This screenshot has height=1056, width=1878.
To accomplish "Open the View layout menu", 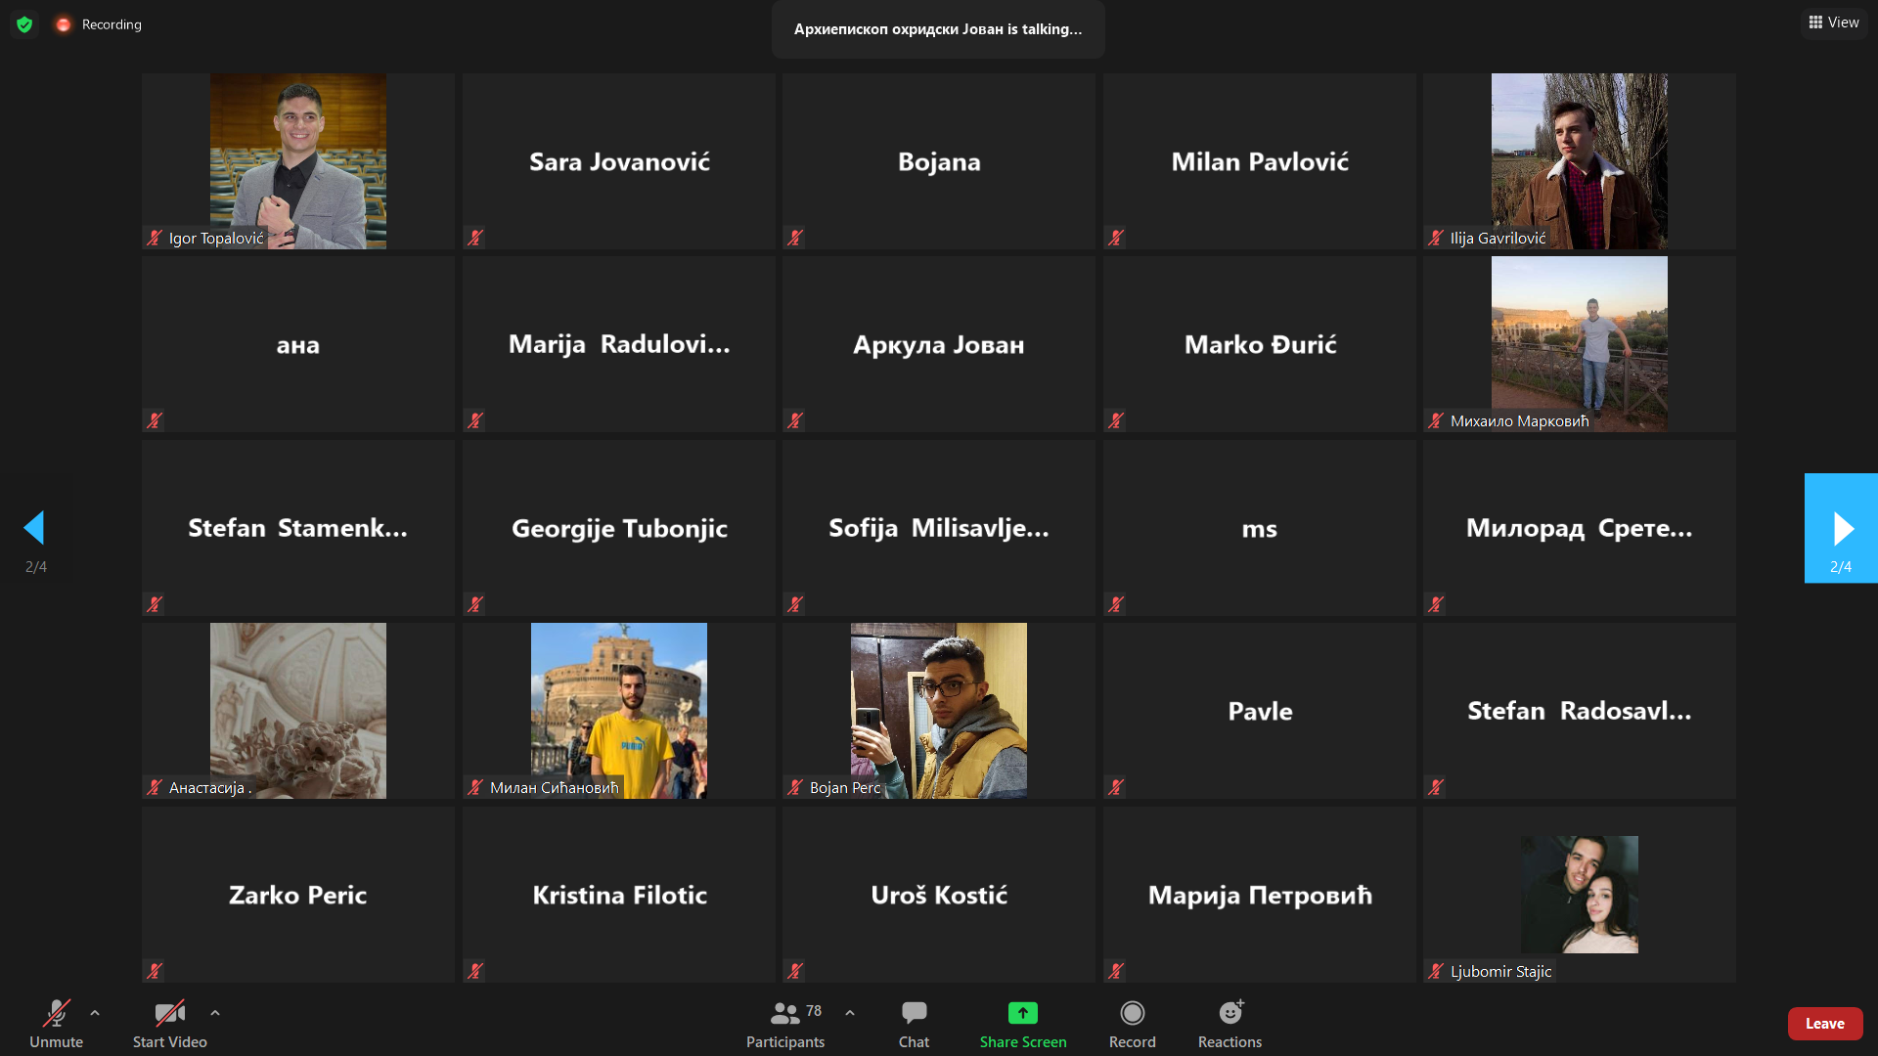I will coord(1834,22).
